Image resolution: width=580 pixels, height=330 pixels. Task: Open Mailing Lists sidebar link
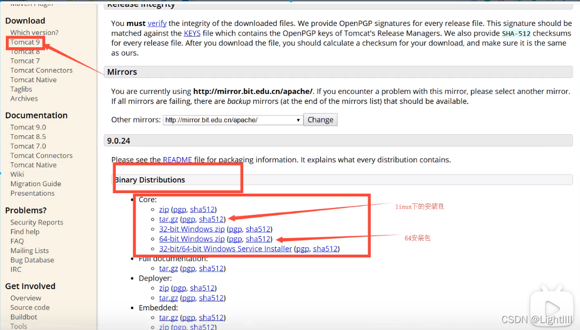pos(30,250)
